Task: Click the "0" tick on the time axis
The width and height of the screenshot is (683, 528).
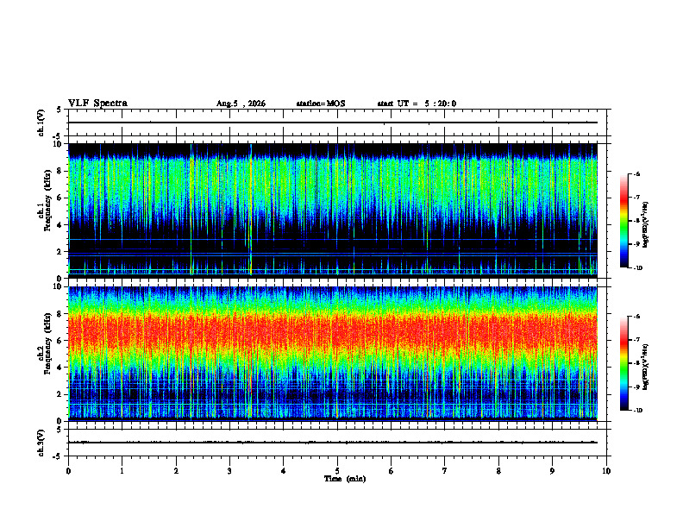Action: (68, 471)
